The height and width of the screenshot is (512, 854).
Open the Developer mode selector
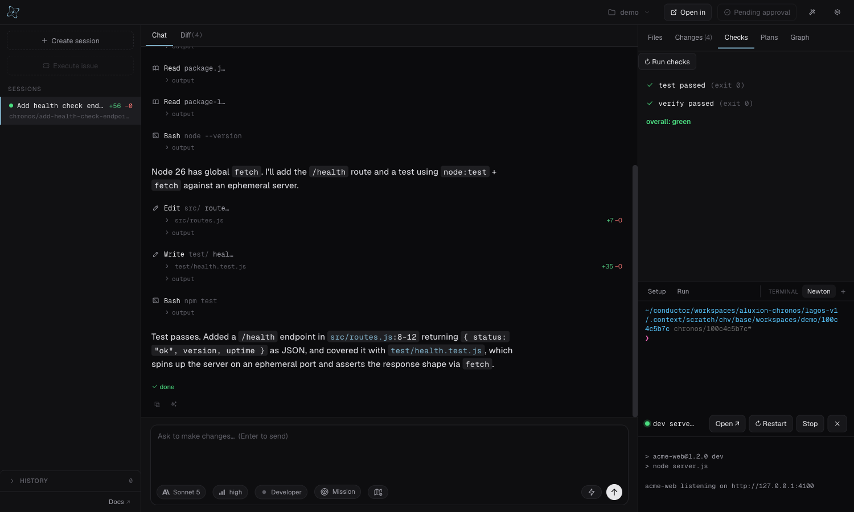[281, 492]
